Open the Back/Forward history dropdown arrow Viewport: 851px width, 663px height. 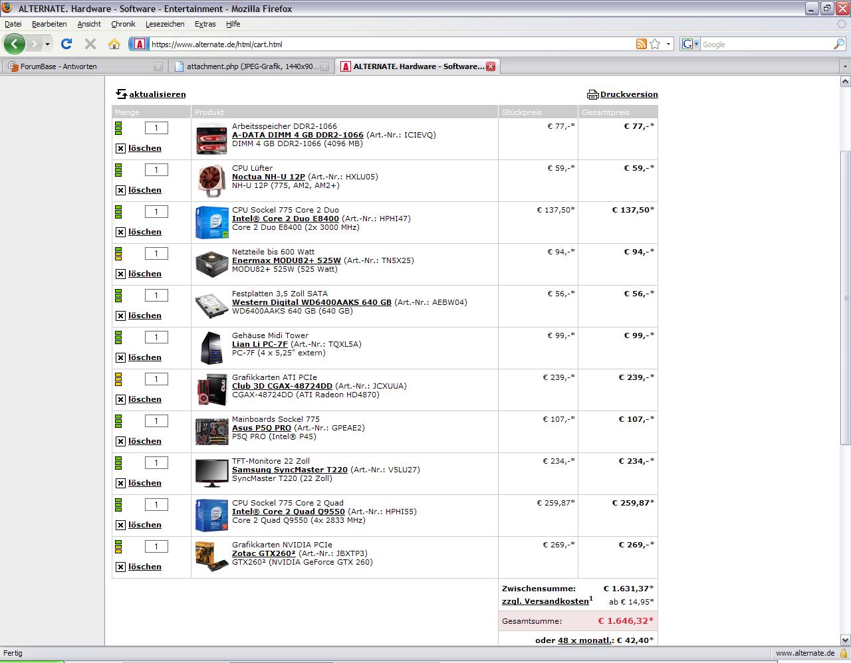click(x=48, y=45)
